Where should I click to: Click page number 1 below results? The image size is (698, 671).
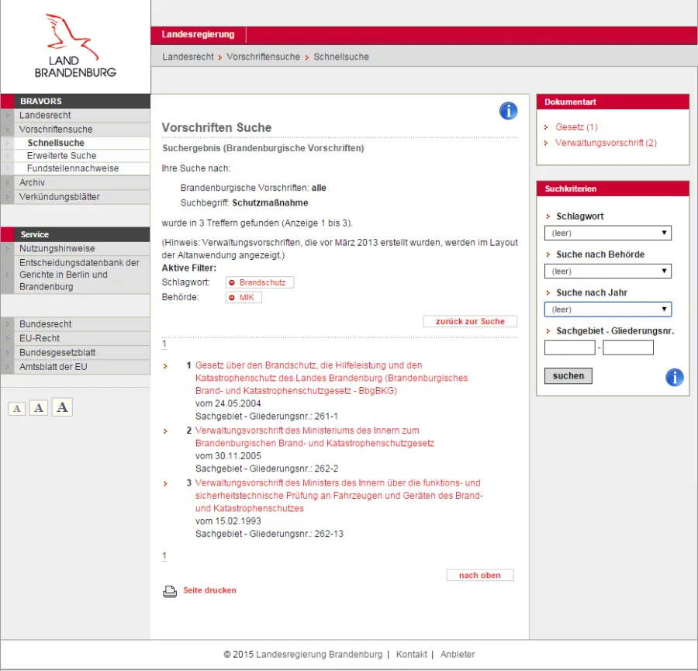pyautogui.click(x=164, y=555)
